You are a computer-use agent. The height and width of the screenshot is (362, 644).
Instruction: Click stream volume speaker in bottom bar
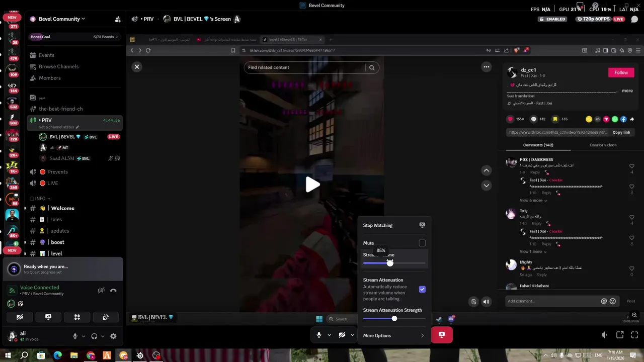tap(604, 335)
